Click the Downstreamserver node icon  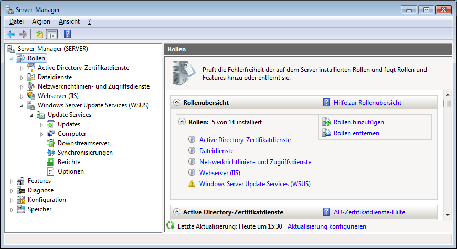click(51, 143)
